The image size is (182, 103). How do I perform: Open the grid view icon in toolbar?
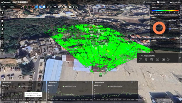coord(59,7)
